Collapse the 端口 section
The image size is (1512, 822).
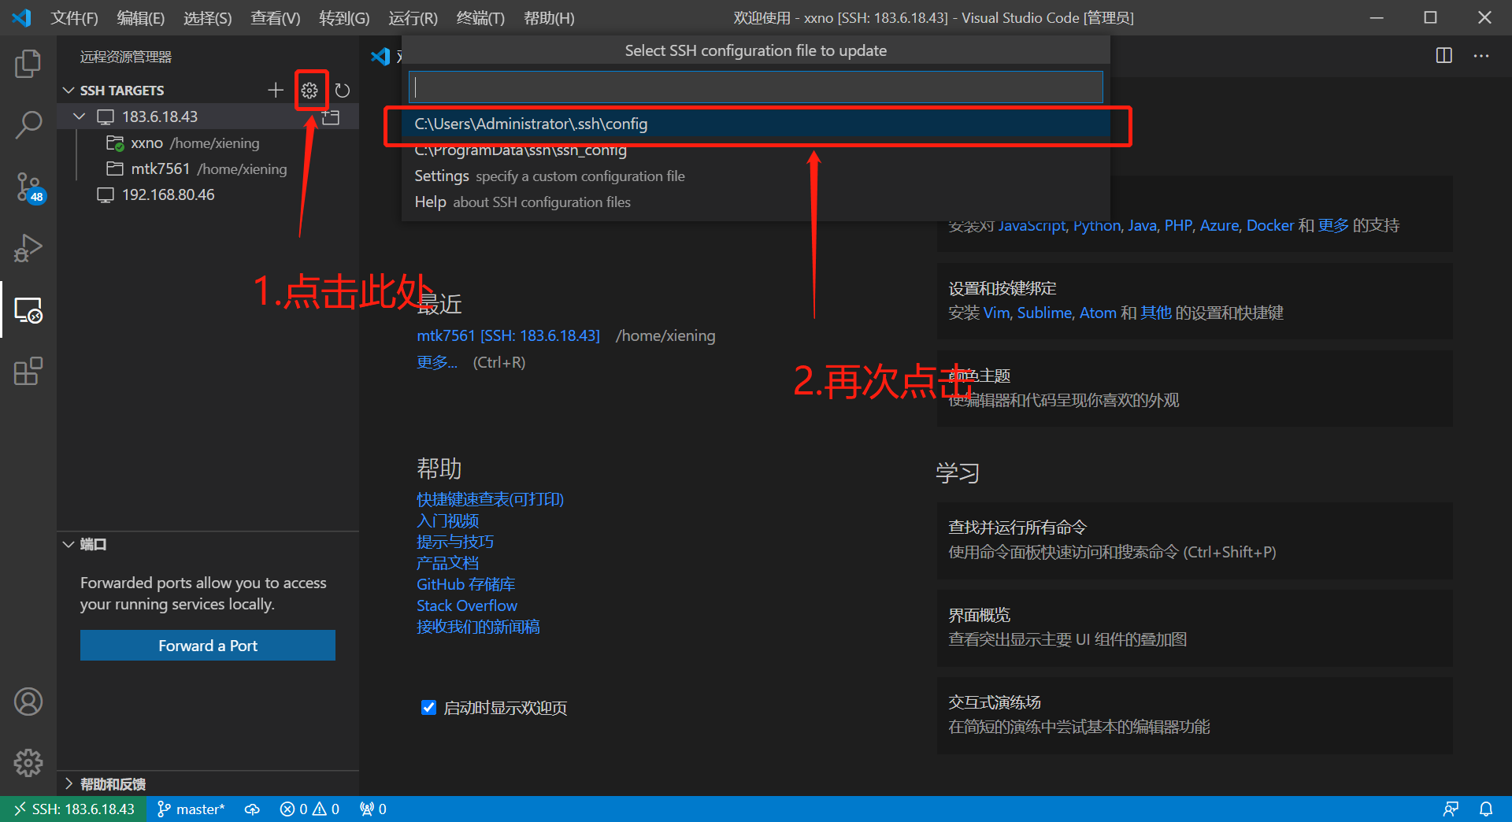[x=69, y=544]
